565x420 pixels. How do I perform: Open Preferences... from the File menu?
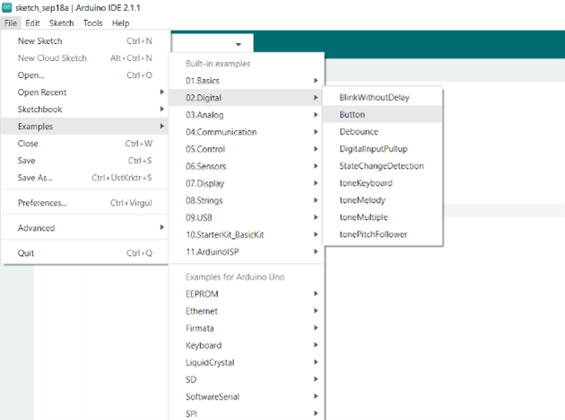coord(85,203)
